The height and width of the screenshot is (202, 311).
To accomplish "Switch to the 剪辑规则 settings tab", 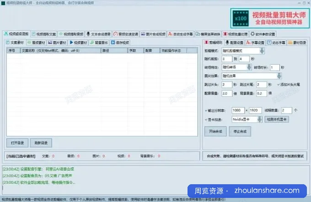I will point(214,42).
